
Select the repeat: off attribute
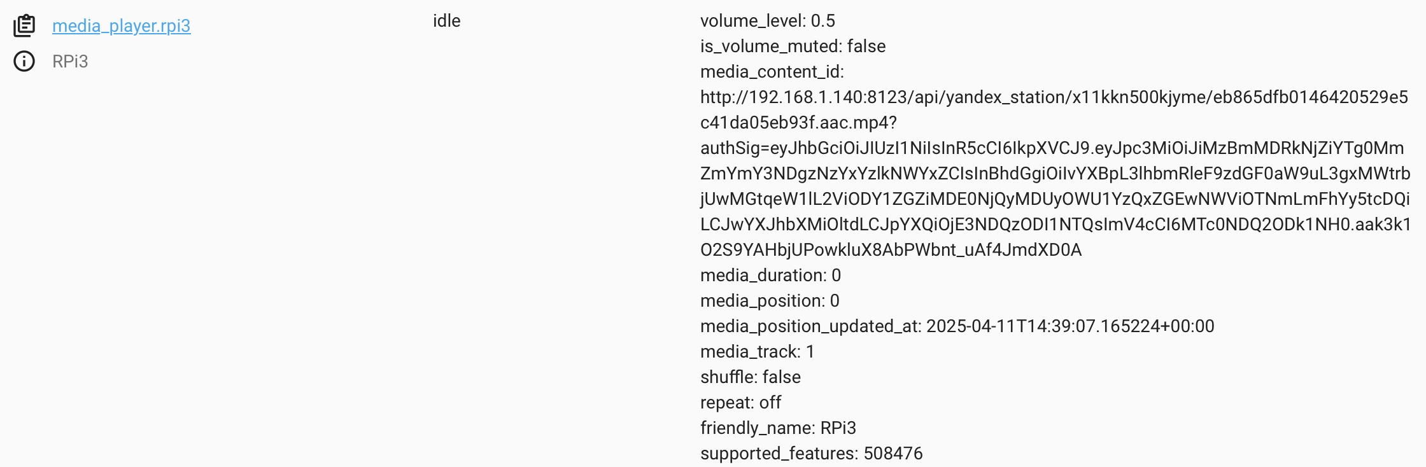point(740,402)
